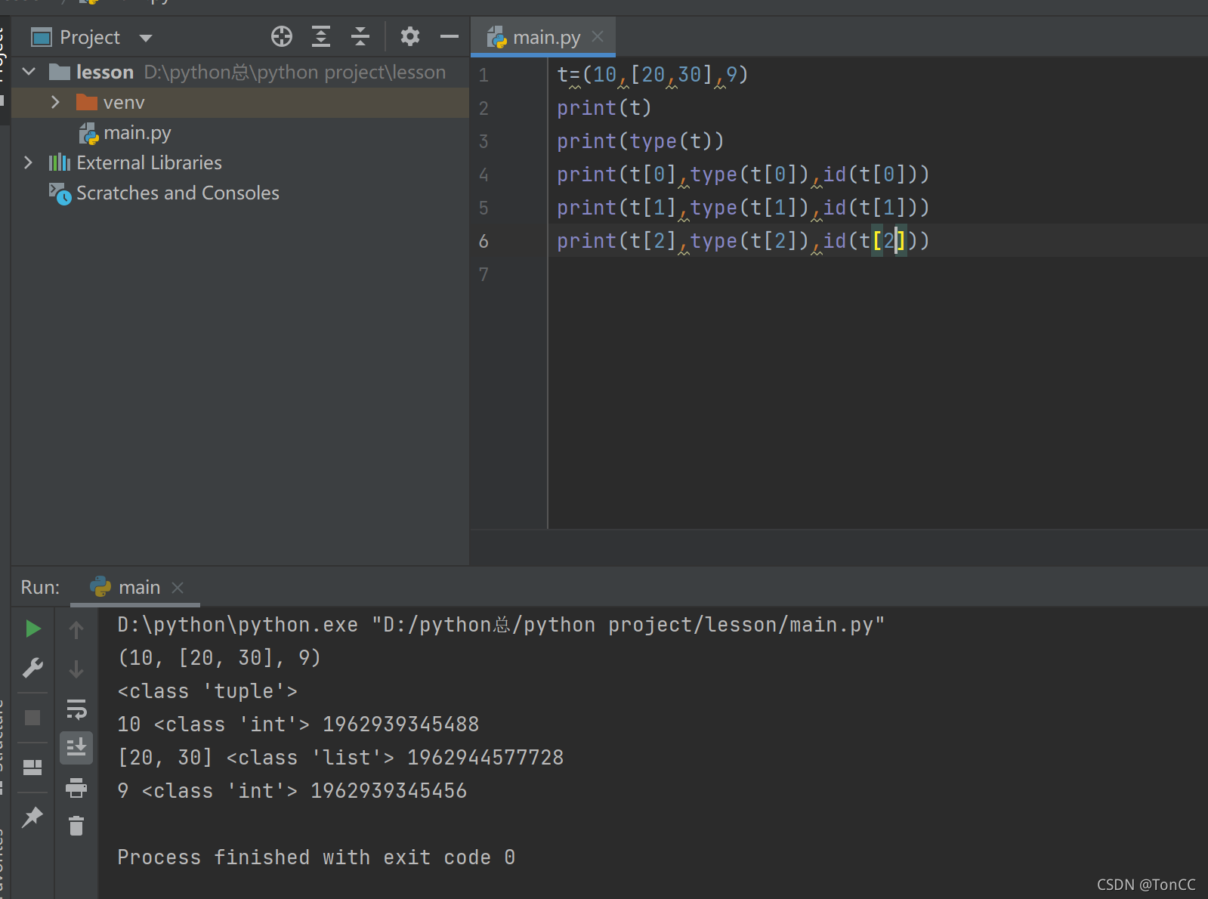Open run configuration wrench icon
Viewport: 1208px width, 899px height.
coord(32,668)
